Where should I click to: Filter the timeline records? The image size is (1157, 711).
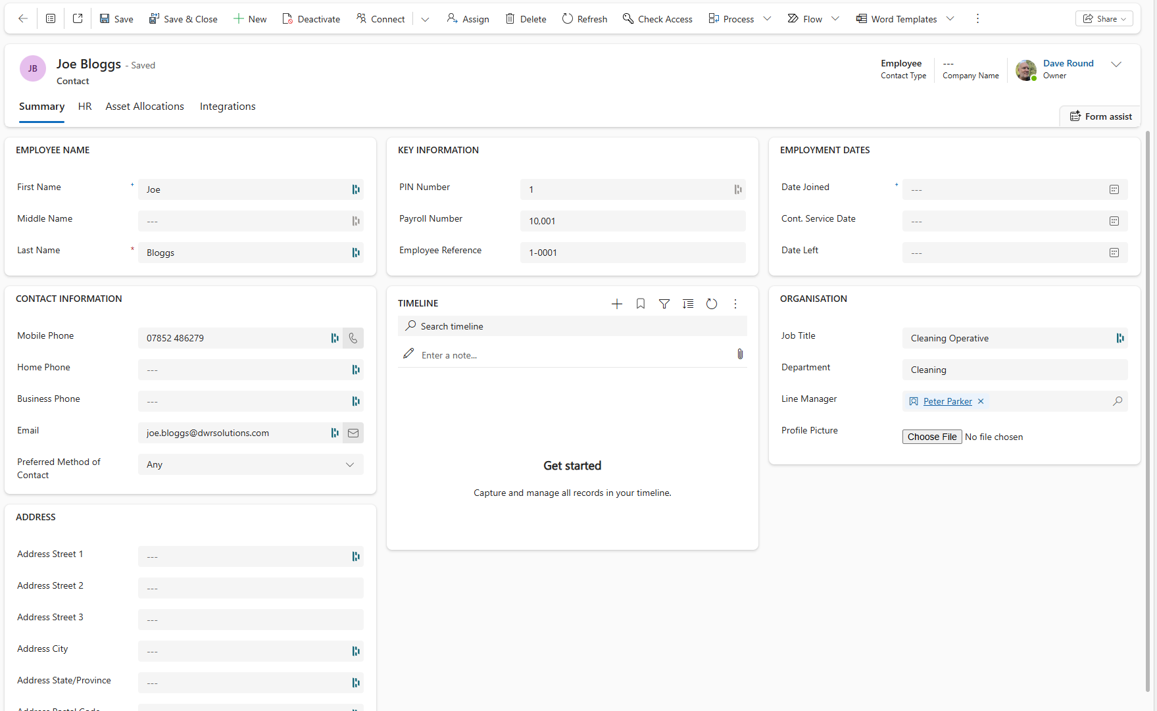(664, 304)
